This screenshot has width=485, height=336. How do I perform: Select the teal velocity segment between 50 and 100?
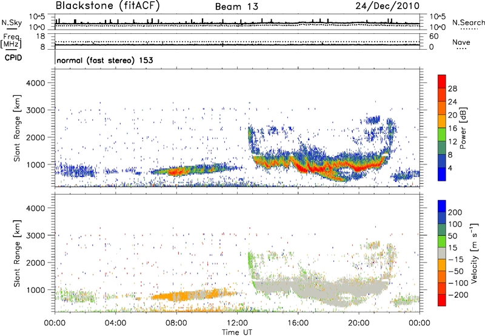tap(442, 230)
